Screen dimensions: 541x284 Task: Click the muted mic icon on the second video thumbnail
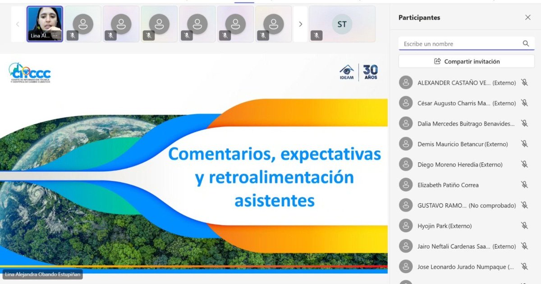click(72, 35)
